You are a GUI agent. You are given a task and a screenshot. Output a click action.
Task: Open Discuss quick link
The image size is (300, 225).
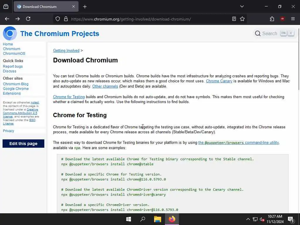10,71
